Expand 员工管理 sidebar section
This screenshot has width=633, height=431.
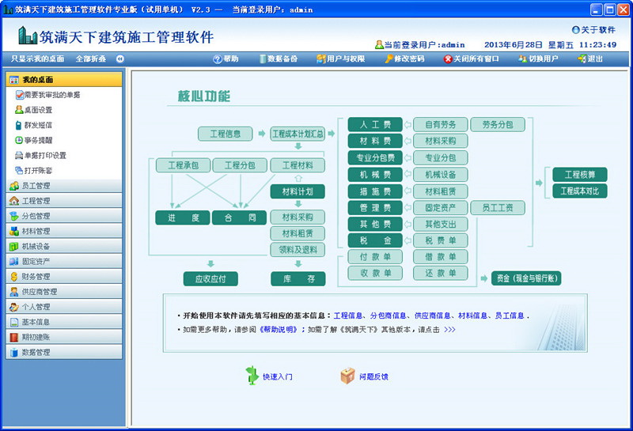click(x=64, y=186)
